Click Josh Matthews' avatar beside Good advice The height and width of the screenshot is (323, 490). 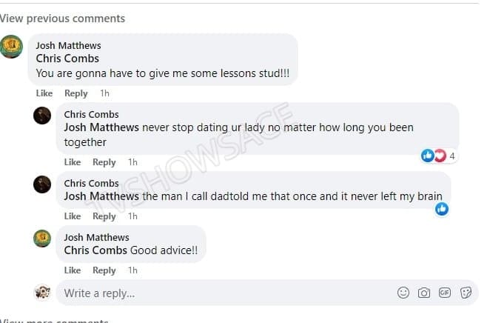[42, 239]
